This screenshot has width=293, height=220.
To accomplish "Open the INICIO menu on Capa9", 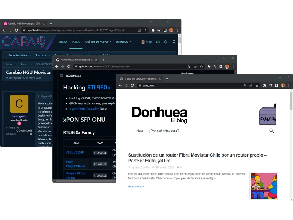I will [63, 42].
